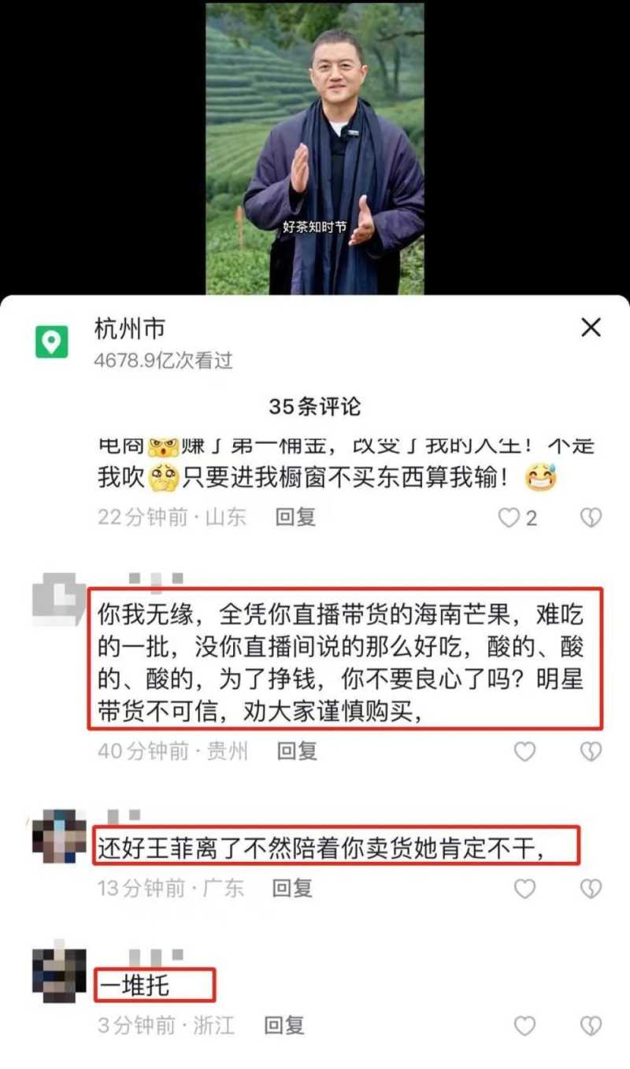Dislike the Guizhou mango comment
Screen dimensions: 630x1069
point(591,752)
